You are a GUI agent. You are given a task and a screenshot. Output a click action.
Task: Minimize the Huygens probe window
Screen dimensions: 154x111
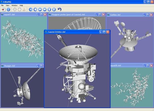pos(96,15)
